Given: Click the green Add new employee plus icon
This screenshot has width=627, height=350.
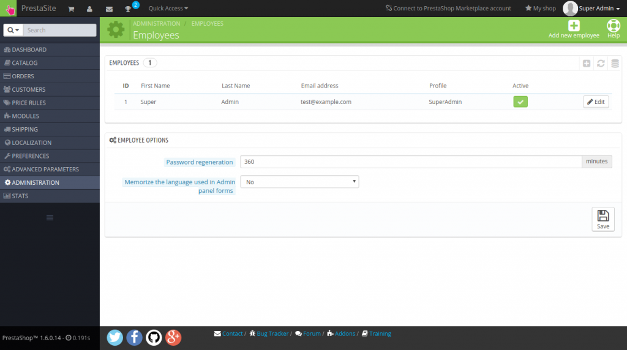Looking at the screenshot, I should point(574,26).
